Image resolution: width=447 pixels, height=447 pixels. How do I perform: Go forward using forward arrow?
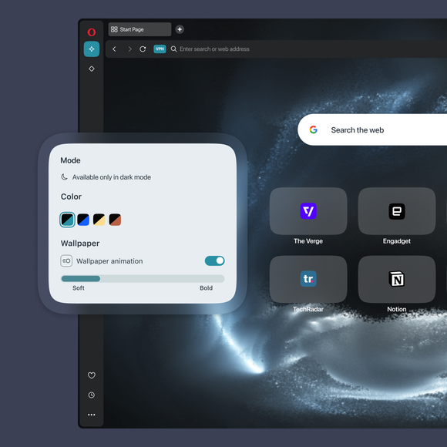click(x=129, y=49)
